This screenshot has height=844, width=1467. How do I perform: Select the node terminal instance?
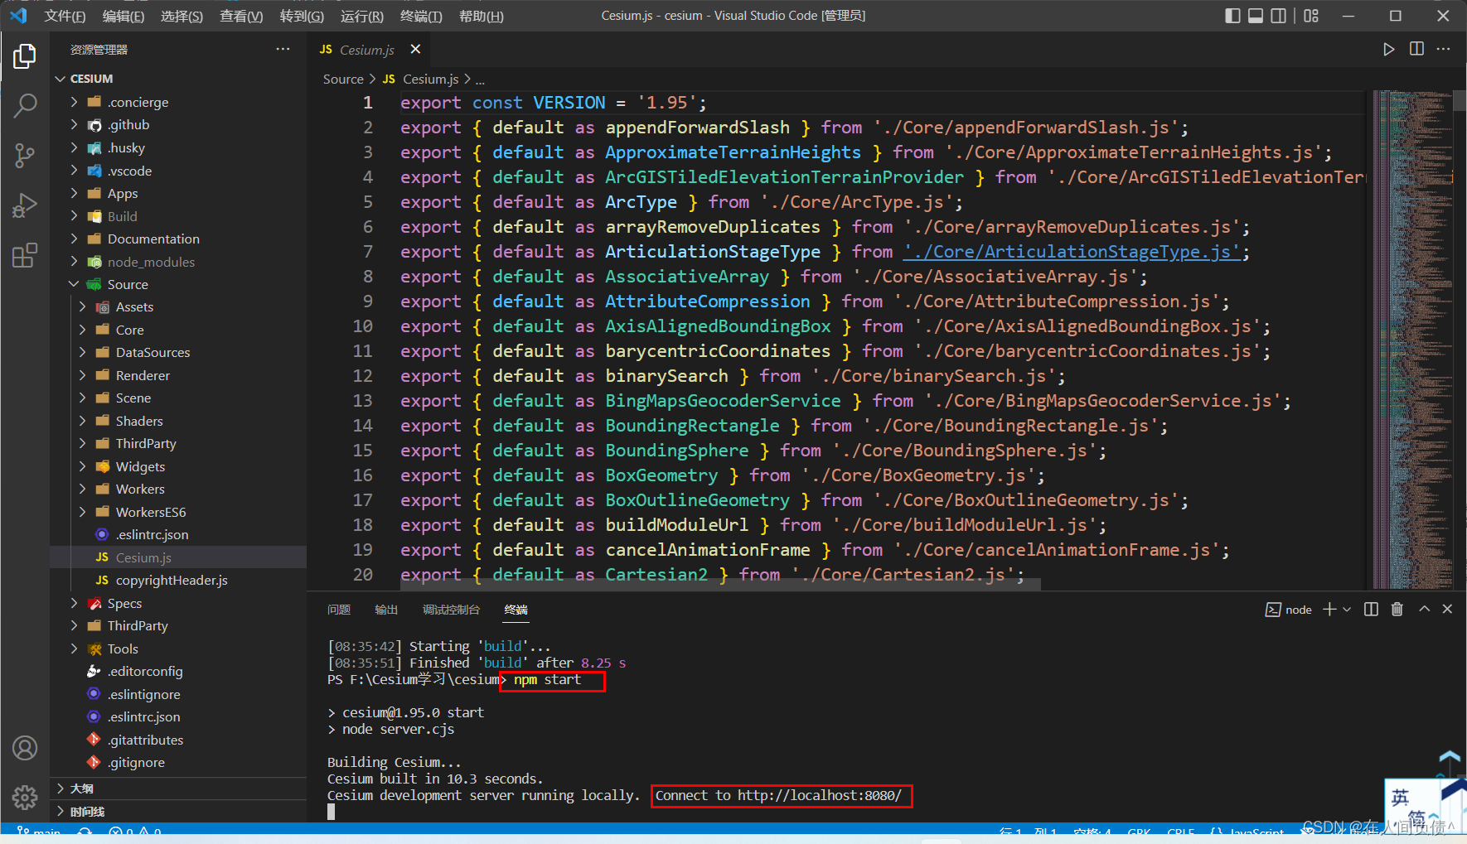coord(1289,610)
